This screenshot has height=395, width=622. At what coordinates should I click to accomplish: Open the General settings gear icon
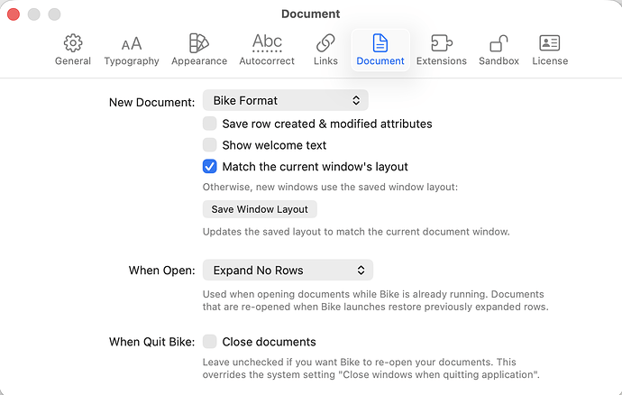point(73,43)
